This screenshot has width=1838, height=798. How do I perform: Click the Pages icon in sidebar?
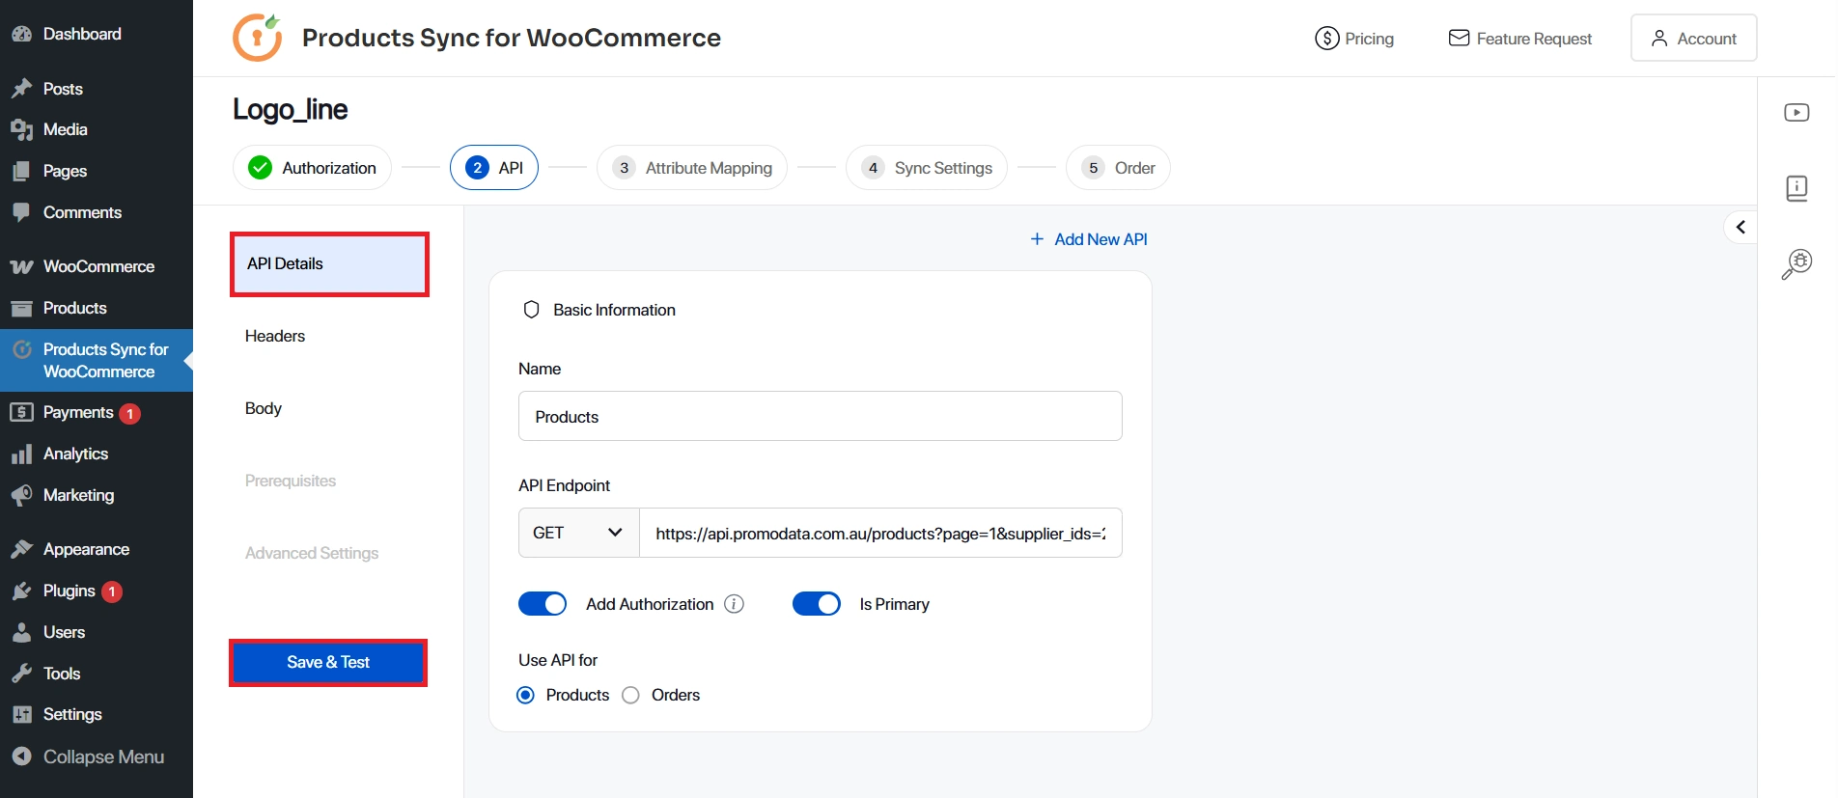coord(21,171)
